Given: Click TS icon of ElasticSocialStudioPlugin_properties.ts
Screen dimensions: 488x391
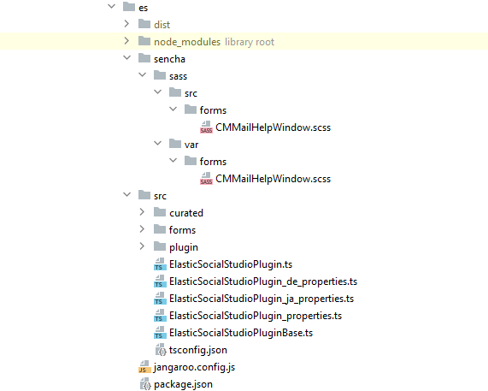Looking at the screenshot, I should [160, 316].
